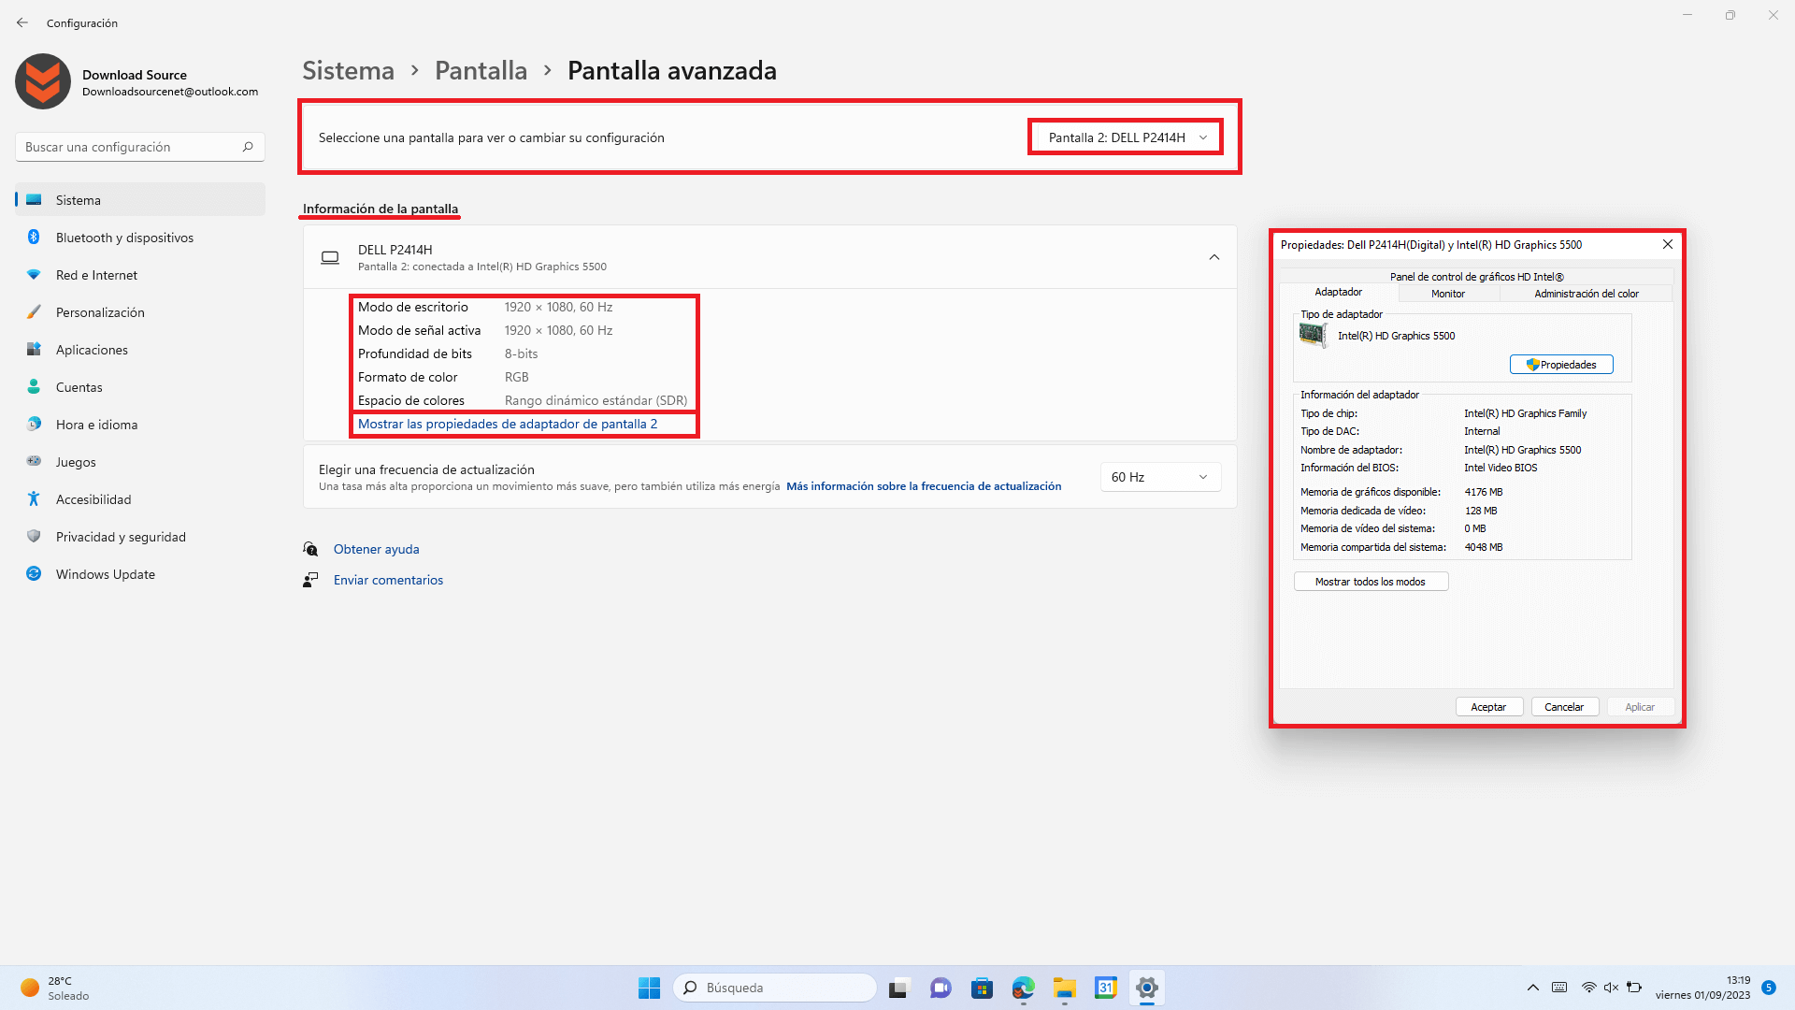Screen dimensions: 1795x1010
Task: Focus the Buscar una configuración field
Action: tap(140, 147)
